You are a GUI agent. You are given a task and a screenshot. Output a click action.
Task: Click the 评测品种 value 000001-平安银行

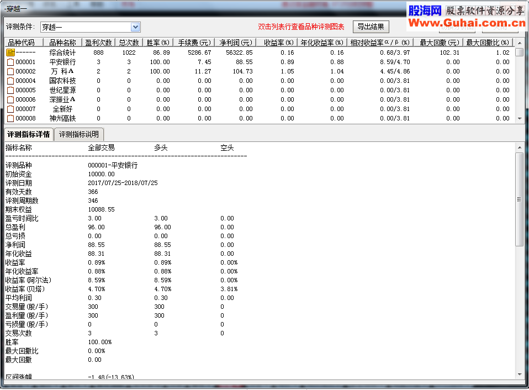tap(113, 165)
